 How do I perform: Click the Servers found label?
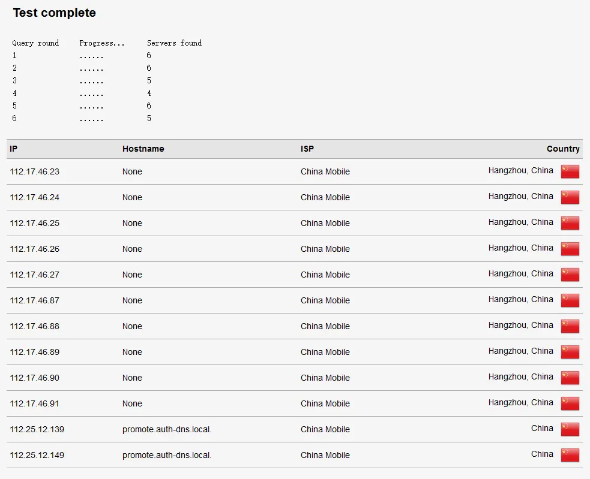[x=174, y=43]
